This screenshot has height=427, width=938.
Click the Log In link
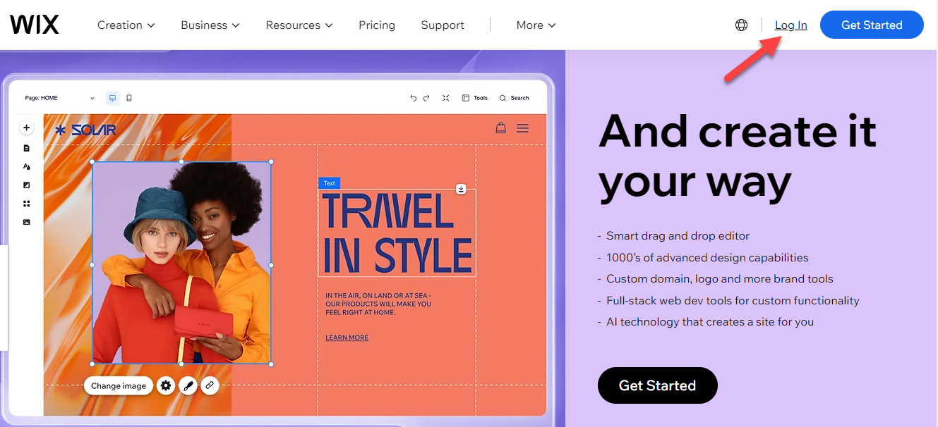(791, 25)
